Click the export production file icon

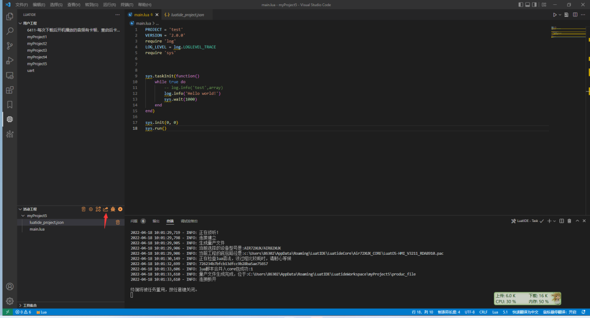pos(105,209)
